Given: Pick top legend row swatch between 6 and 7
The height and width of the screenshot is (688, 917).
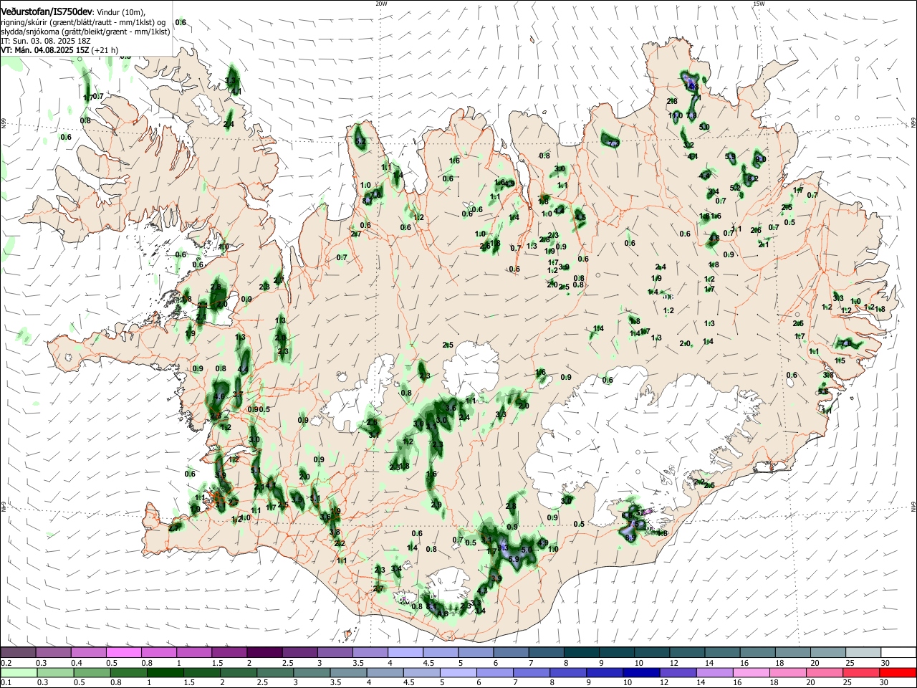Looking at the screenshot, I should pyautogui.click(x=512, y=652).
